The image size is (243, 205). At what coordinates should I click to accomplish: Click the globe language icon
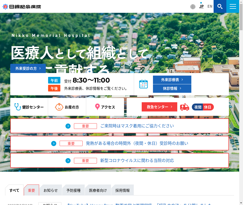(x=193, y=7)
